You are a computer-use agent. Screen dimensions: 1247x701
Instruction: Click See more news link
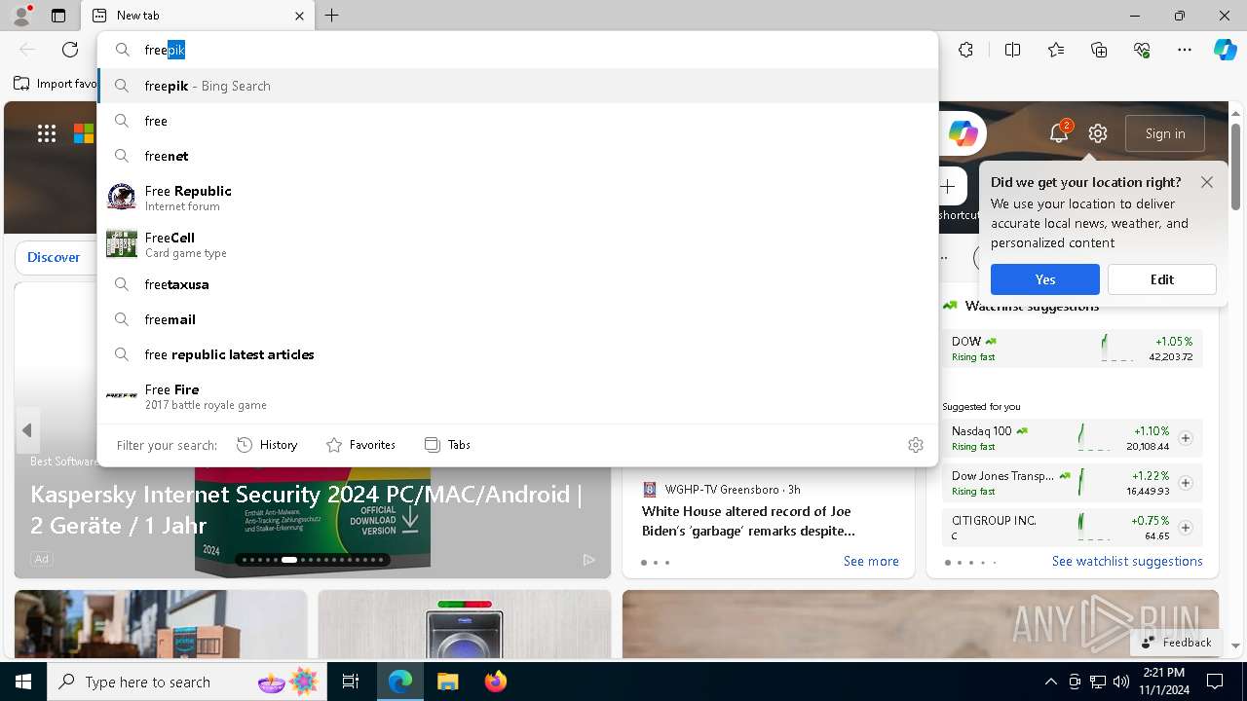(871, 561)
